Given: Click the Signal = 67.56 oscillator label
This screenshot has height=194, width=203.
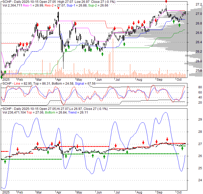Looking at the screenshot, I should click(x=85, y=84).
